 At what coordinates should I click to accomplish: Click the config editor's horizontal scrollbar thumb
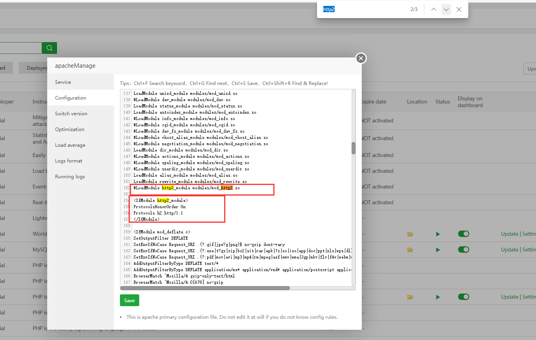point(205,288)
